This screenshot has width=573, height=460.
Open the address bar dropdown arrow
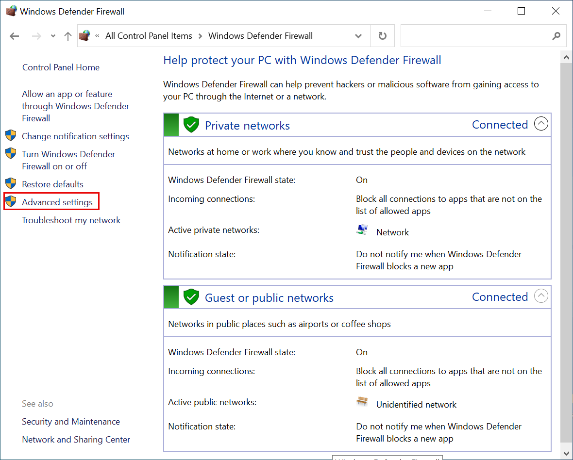[x=358, y=35]
